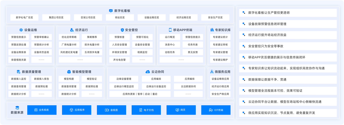Show more items in 设备运维 panel
Screen dimensions: 344x125
click(x=41, y=60)
